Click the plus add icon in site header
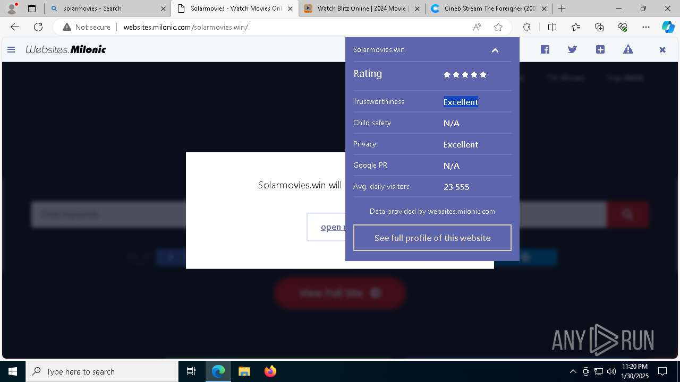The width and height of the screenshot is (680, 382). [600, 49]
